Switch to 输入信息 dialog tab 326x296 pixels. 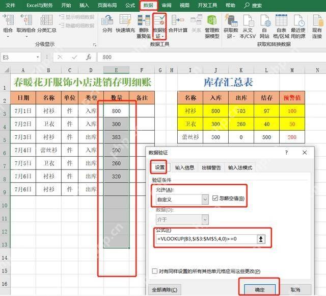184,167
